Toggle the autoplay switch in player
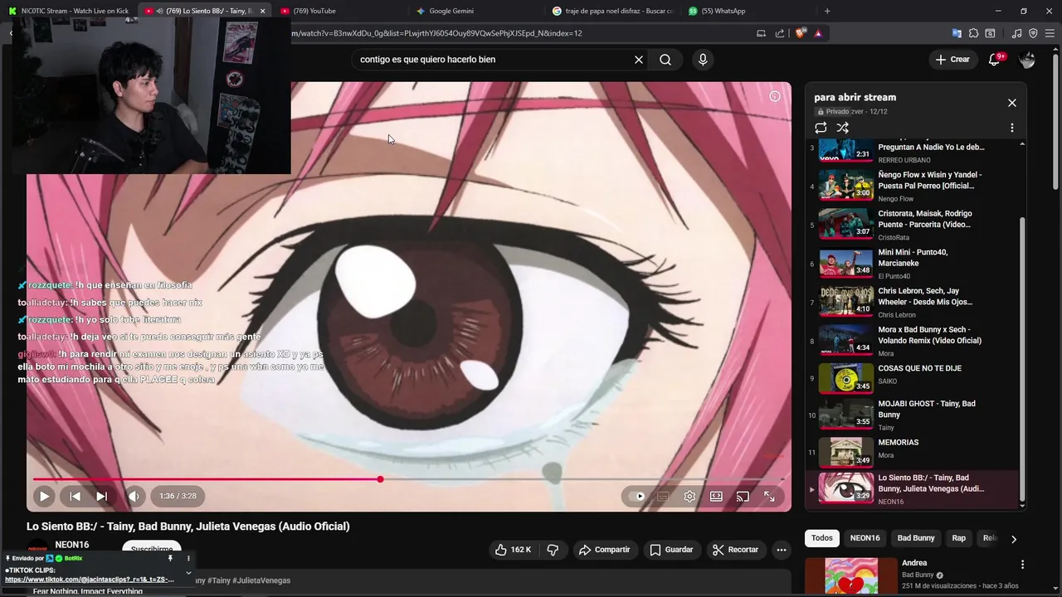The width and height of the screenshot is (1062, 597). tap(636, 496)
